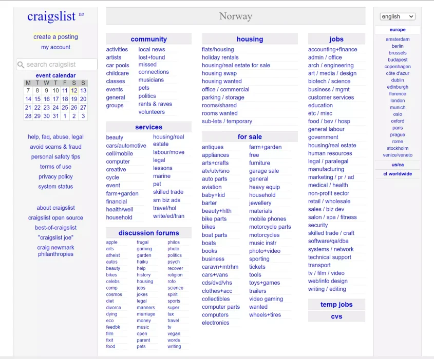Viewport: 434px width, 359px height.
Task: Go to copenhagen city link
Action: [398, 67]
